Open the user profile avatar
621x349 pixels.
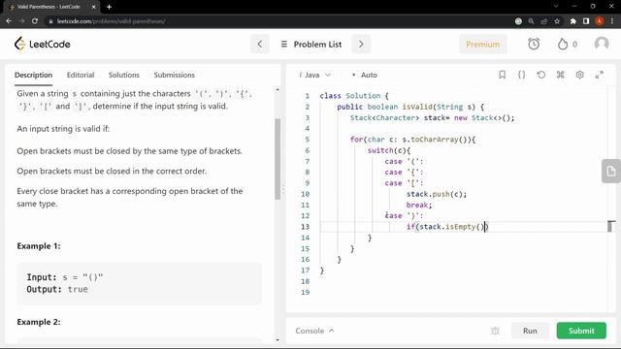[602, 44]
